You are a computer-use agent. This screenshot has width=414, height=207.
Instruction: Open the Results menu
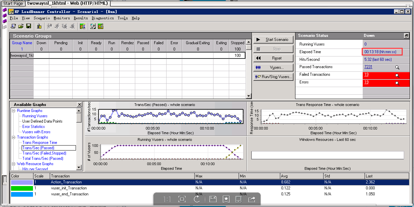(81, 18)
